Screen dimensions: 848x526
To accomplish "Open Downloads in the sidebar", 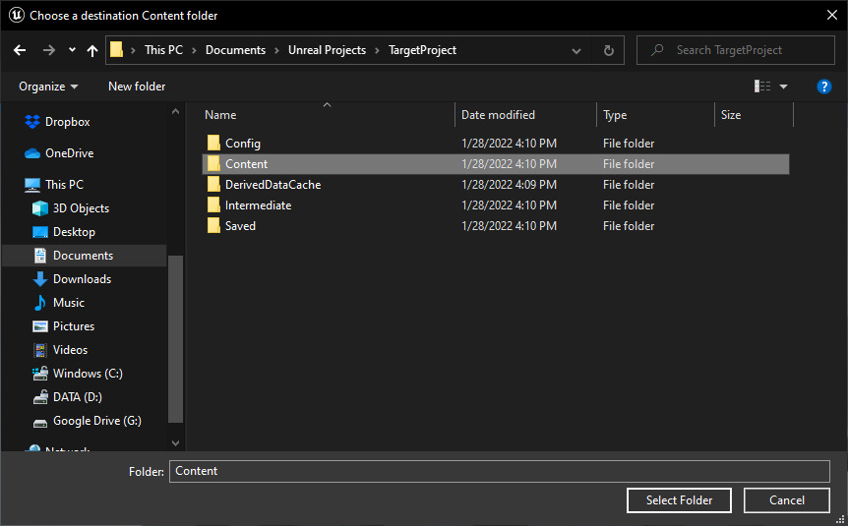I will point(82,279).
